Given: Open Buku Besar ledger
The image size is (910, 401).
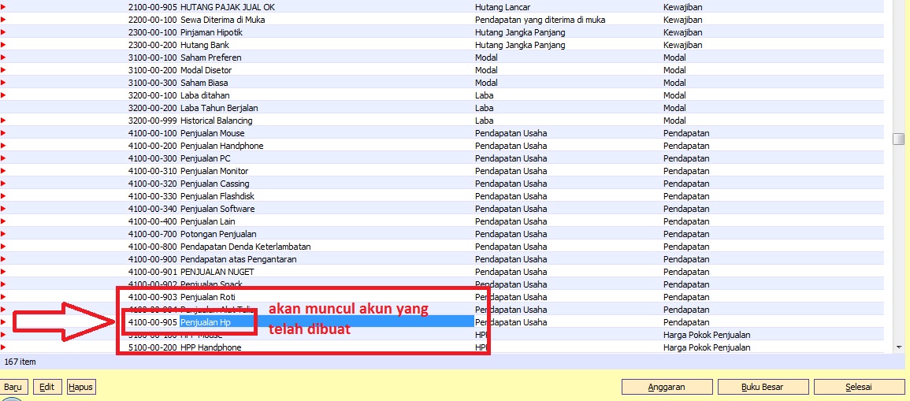Looking at the screenshot, I should pyautogui.click(x=762, y=387).
